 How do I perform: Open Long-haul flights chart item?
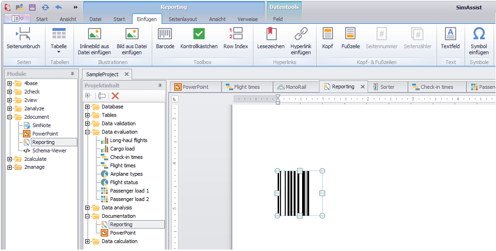128,140
